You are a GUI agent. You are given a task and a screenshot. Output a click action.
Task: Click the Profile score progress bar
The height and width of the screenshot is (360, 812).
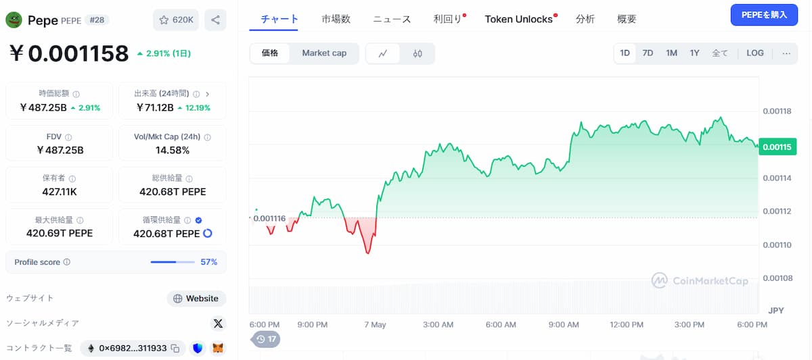pyautogui.click(x=173, y=262)
